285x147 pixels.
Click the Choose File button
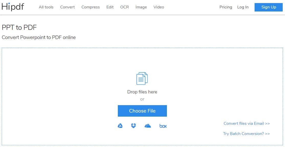(142, 111)
